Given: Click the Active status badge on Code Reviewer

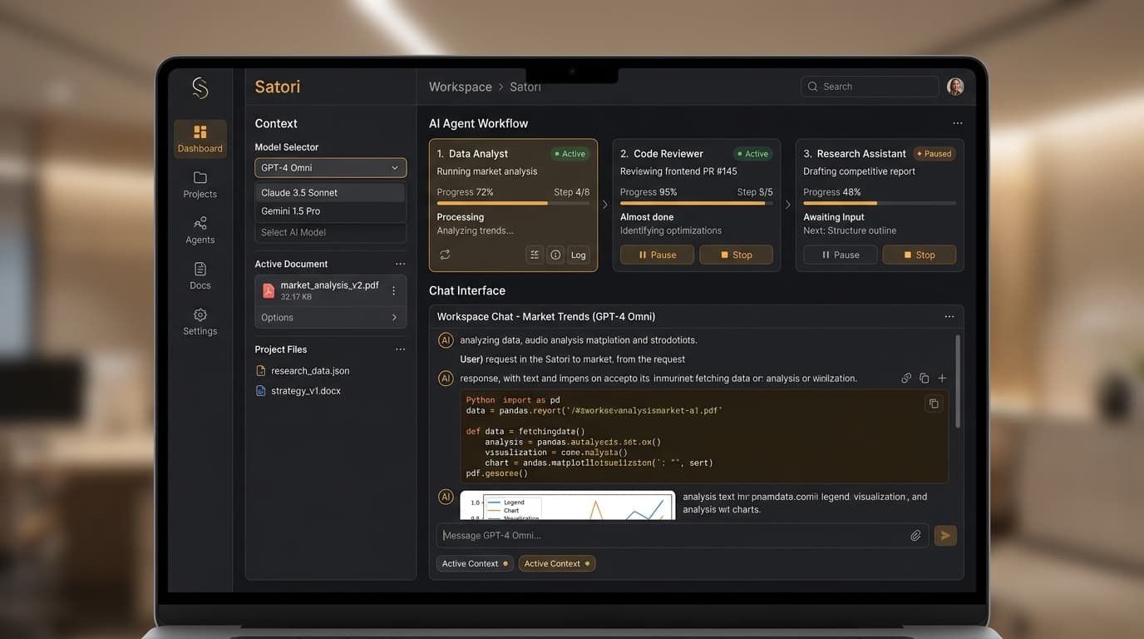Looking at the screenshot, I should (752, 154).
